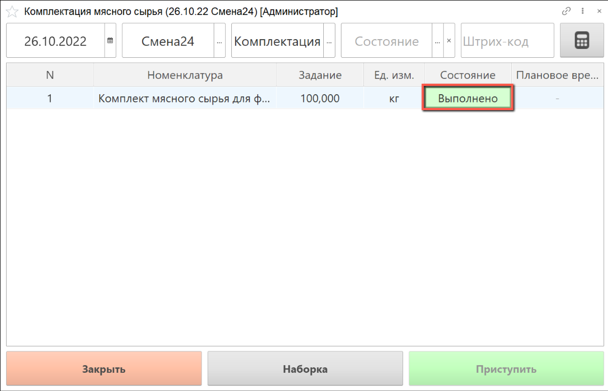
Task: Click the Плановое время column header
Action: 557,75
